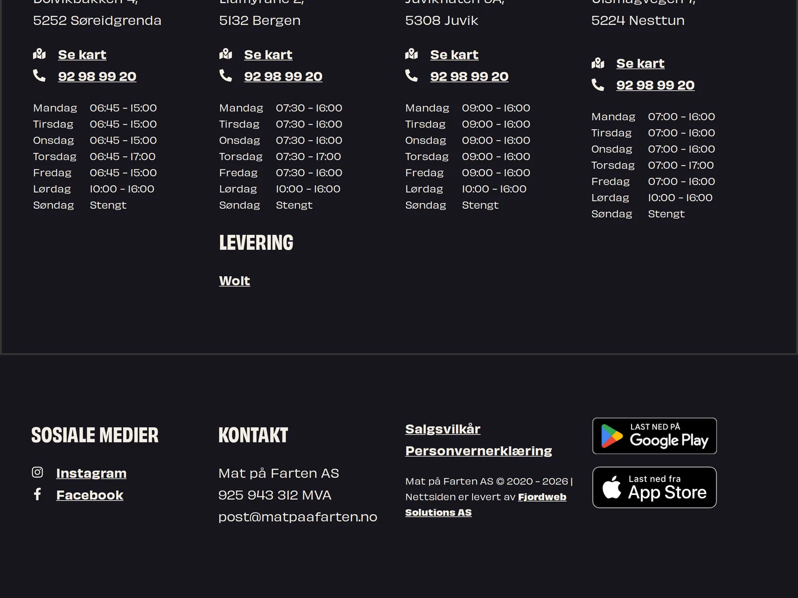
Task: Click the Nesttun phone number 92 98 99 20
Action: pos(655,85)
